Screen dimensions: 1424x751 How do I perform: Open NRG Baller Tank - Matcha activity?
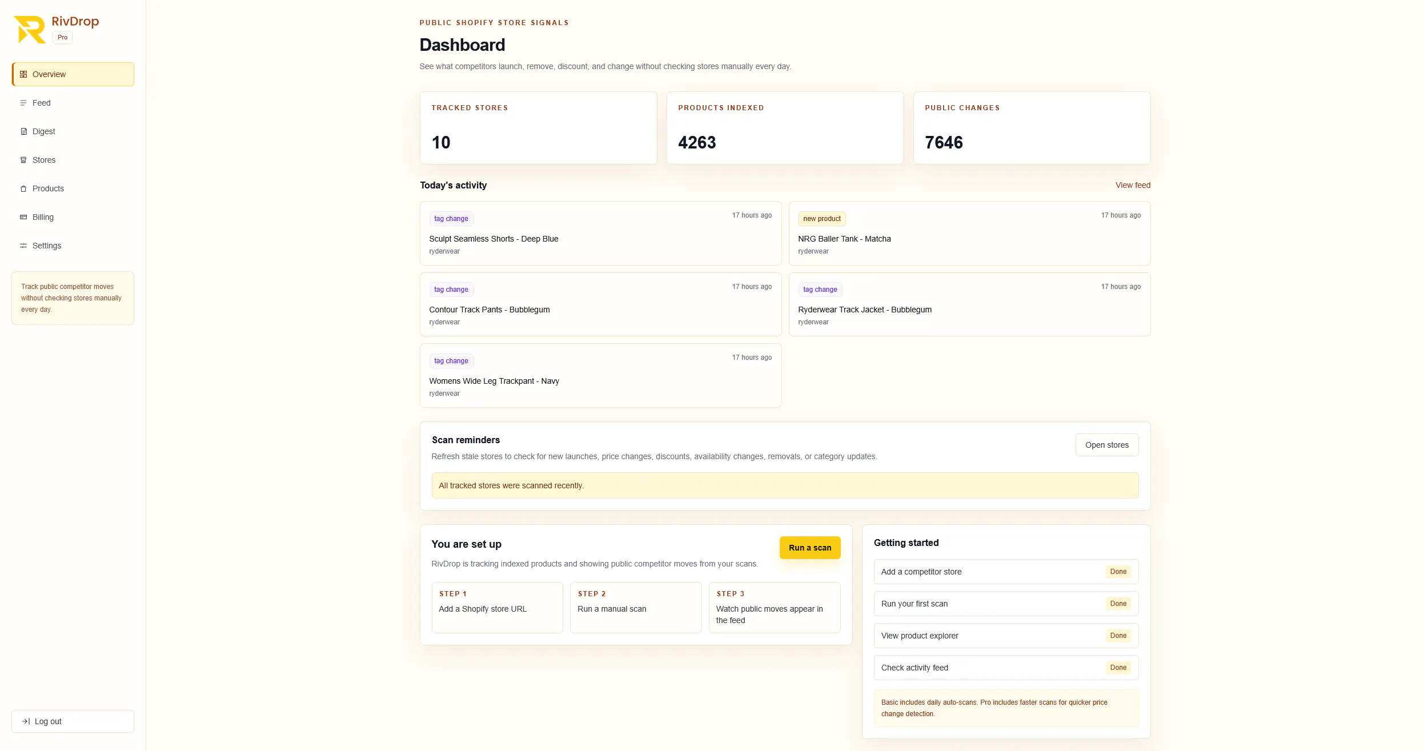click(969, 233)
